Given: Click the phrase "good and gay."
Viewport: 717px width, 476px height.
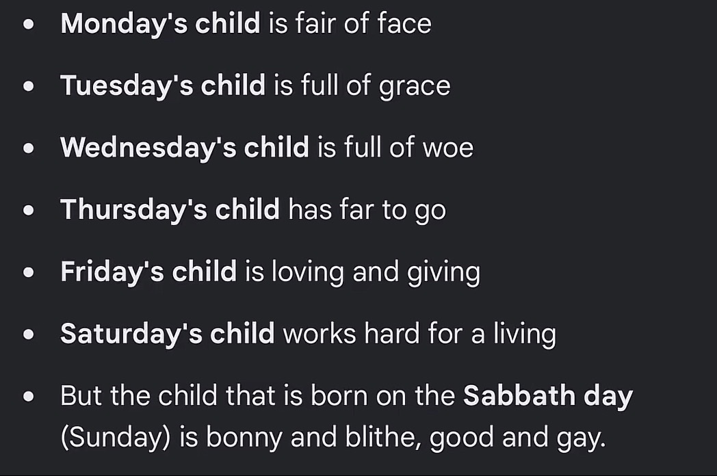Looking at the screenshot, I should pyautogui.click(x=518, y=438).
